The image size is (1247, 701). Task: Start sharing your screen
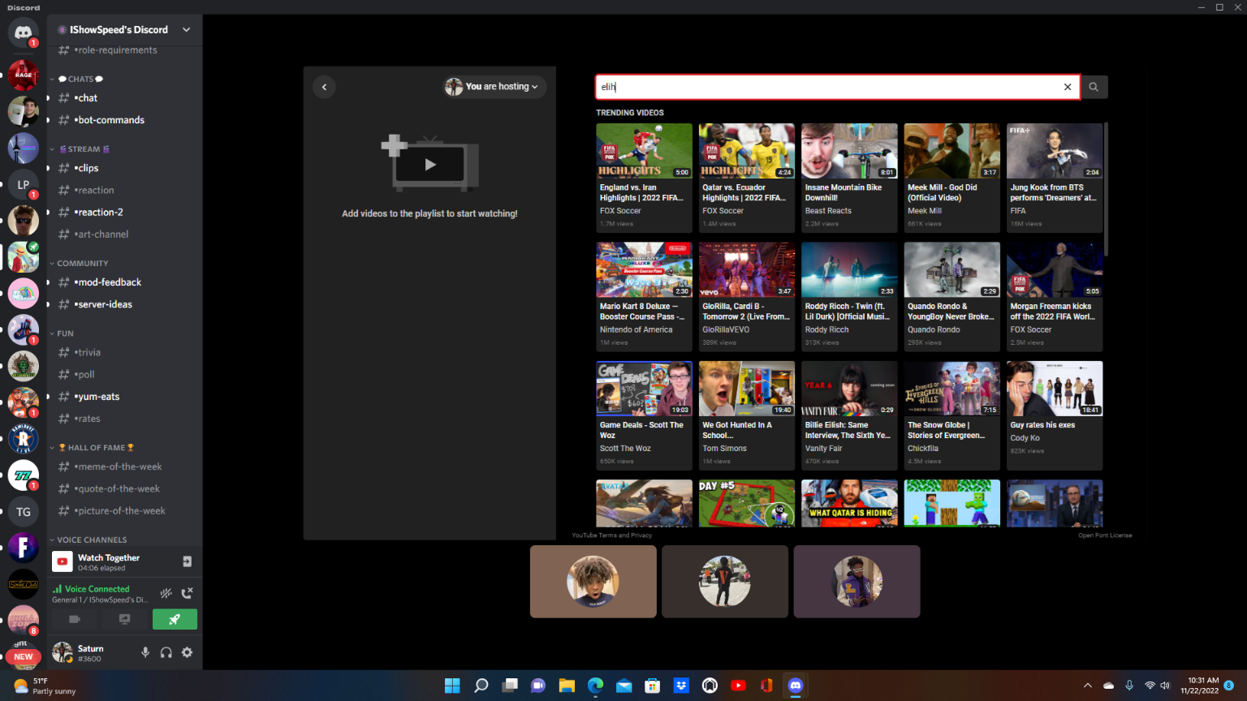[124, 619]
